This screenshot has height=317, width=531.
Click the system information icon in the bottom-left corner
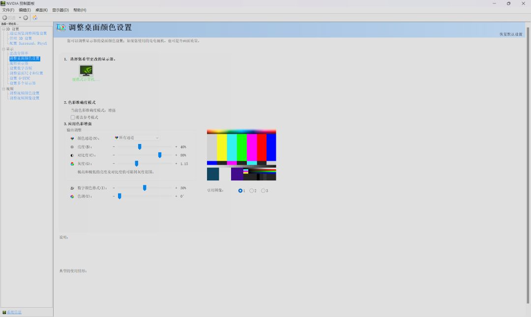click(4, 312)
